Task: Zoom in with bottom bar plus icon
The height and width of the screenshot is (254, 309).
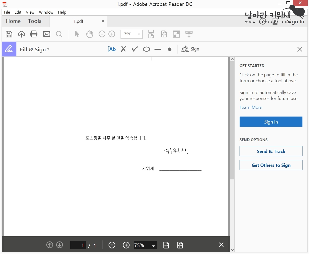Action: click(126, 245)
